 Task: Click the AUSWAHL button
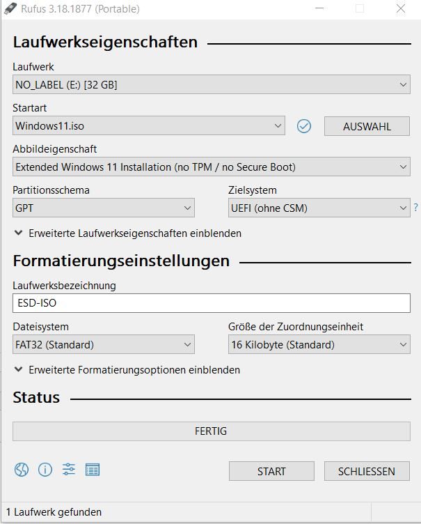(367, 126)
